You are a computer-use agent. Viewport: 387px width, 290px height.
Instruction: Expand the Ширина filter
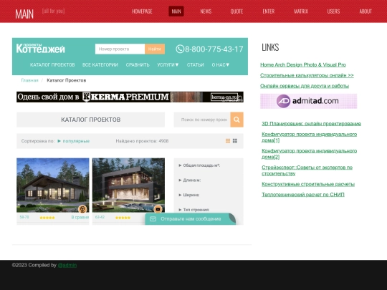(188, 195)
